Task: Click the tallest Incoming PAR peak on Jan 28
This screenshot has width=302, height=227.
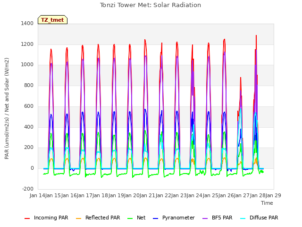Action: [x=256, y=36]
